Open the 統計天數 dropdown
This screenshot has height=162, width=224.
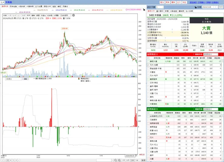coord(160,7)
